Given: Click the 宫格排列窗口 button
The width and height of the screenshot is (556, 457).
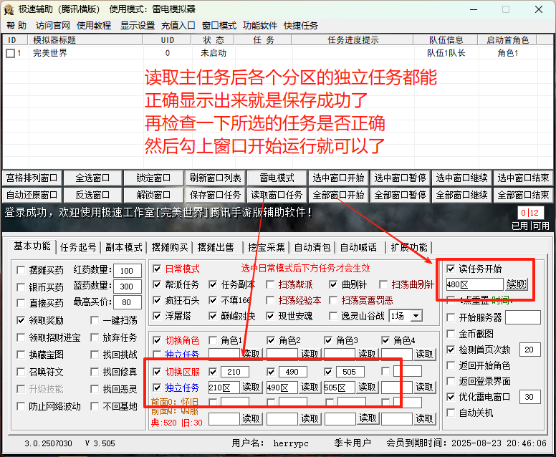Looking at the screenshot, I should (x=32, y=178).
